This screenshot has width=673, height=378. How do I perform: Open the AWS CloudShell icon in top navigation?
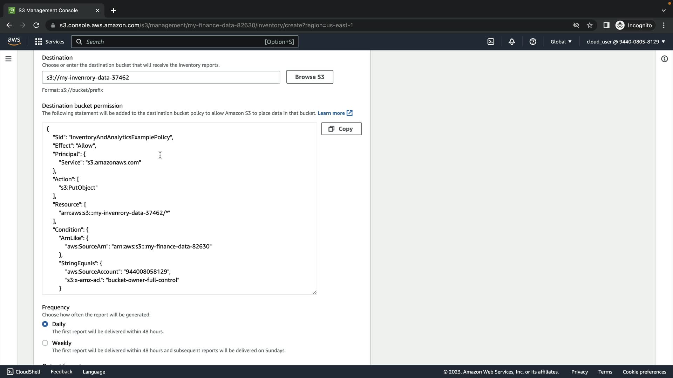coord(491,42)
